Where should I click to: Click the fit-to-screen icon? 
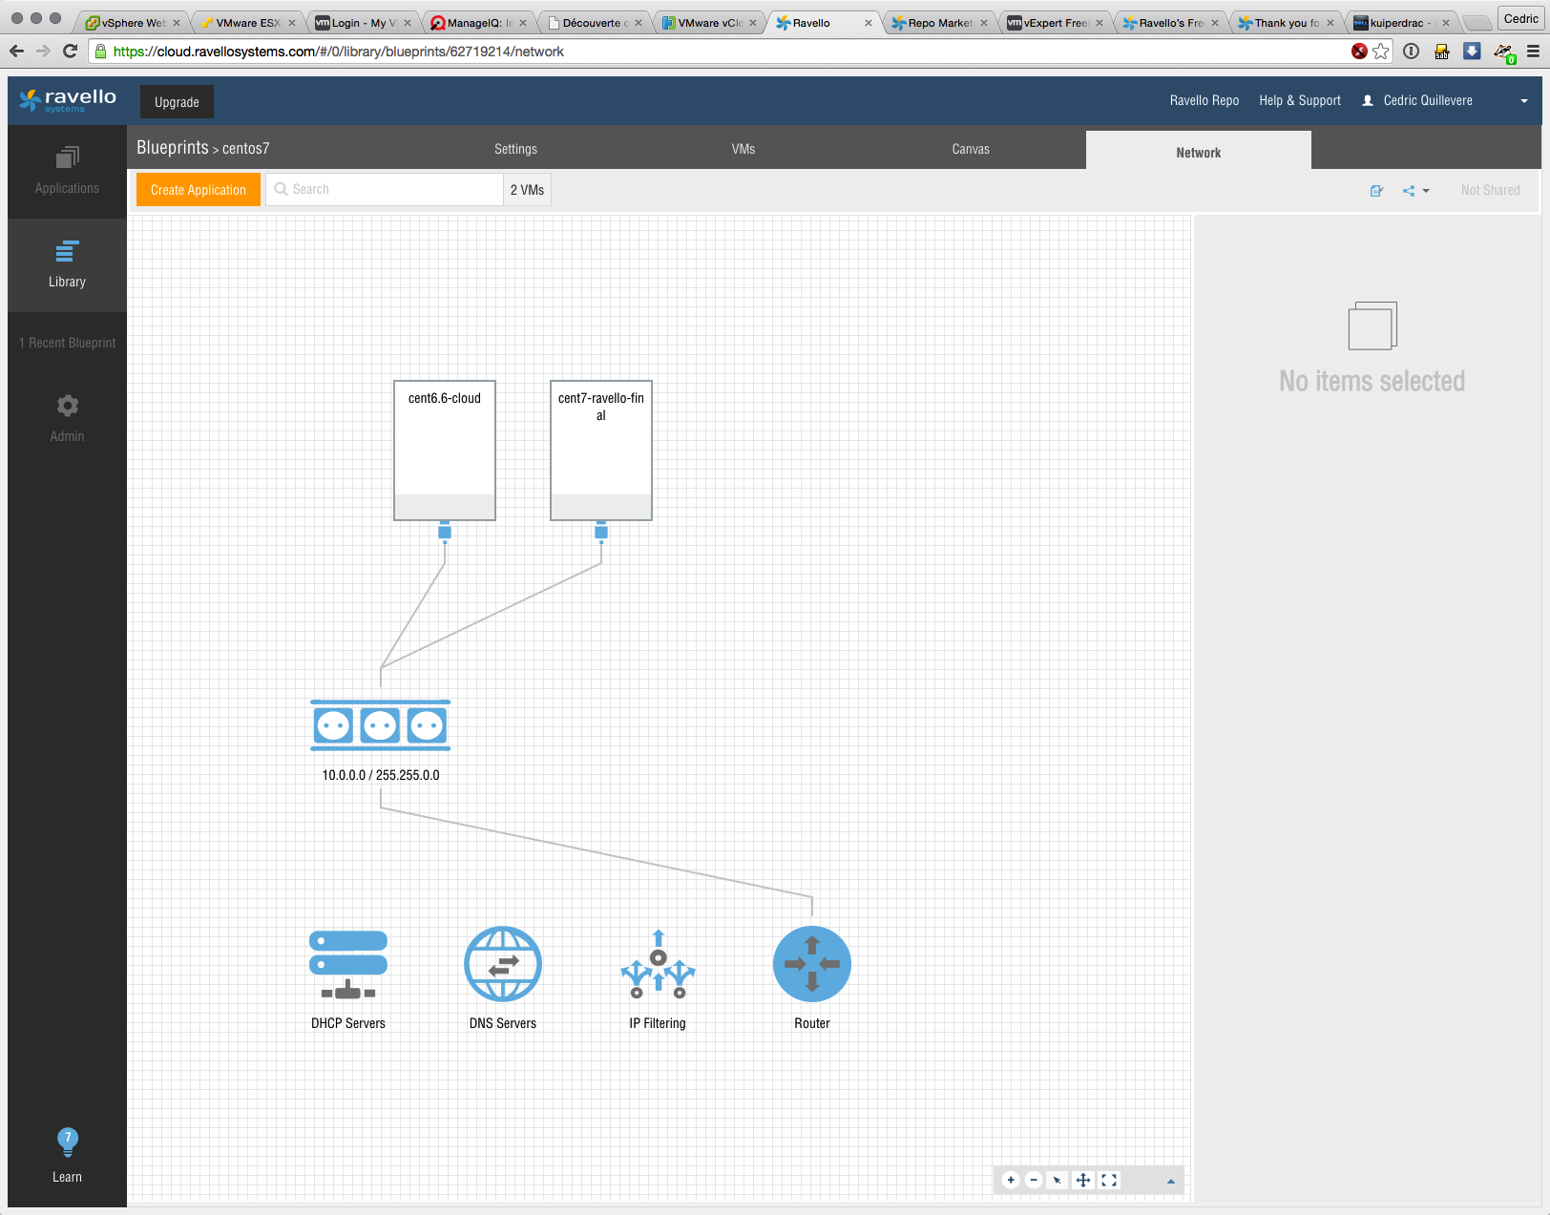click(1109, 1181)
